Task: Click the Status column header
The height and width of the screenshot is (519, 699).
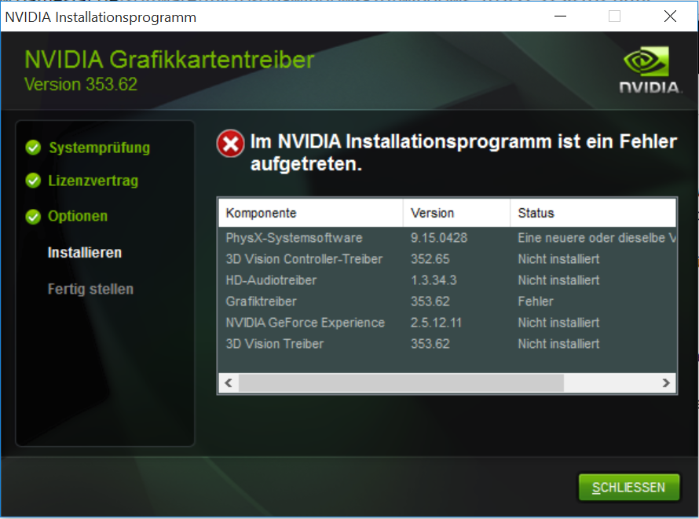Action: [x=593, y=213]
